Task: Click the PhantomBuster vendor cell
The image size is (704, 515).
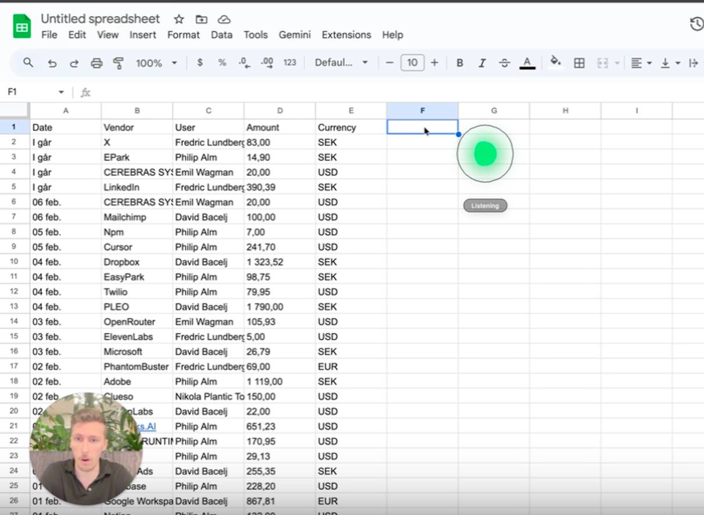Action: [137, 367]
